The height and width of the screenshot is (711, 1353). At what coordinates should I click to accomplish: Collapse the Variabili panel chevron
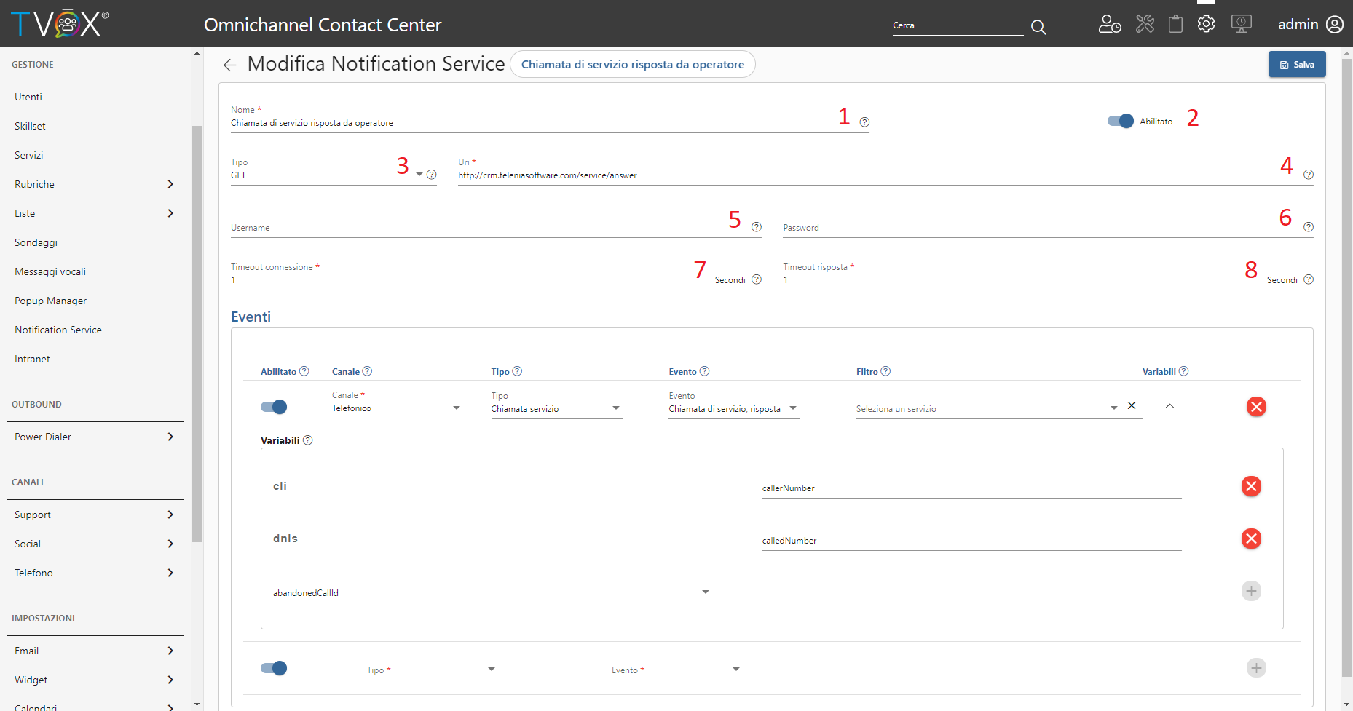1169,406
